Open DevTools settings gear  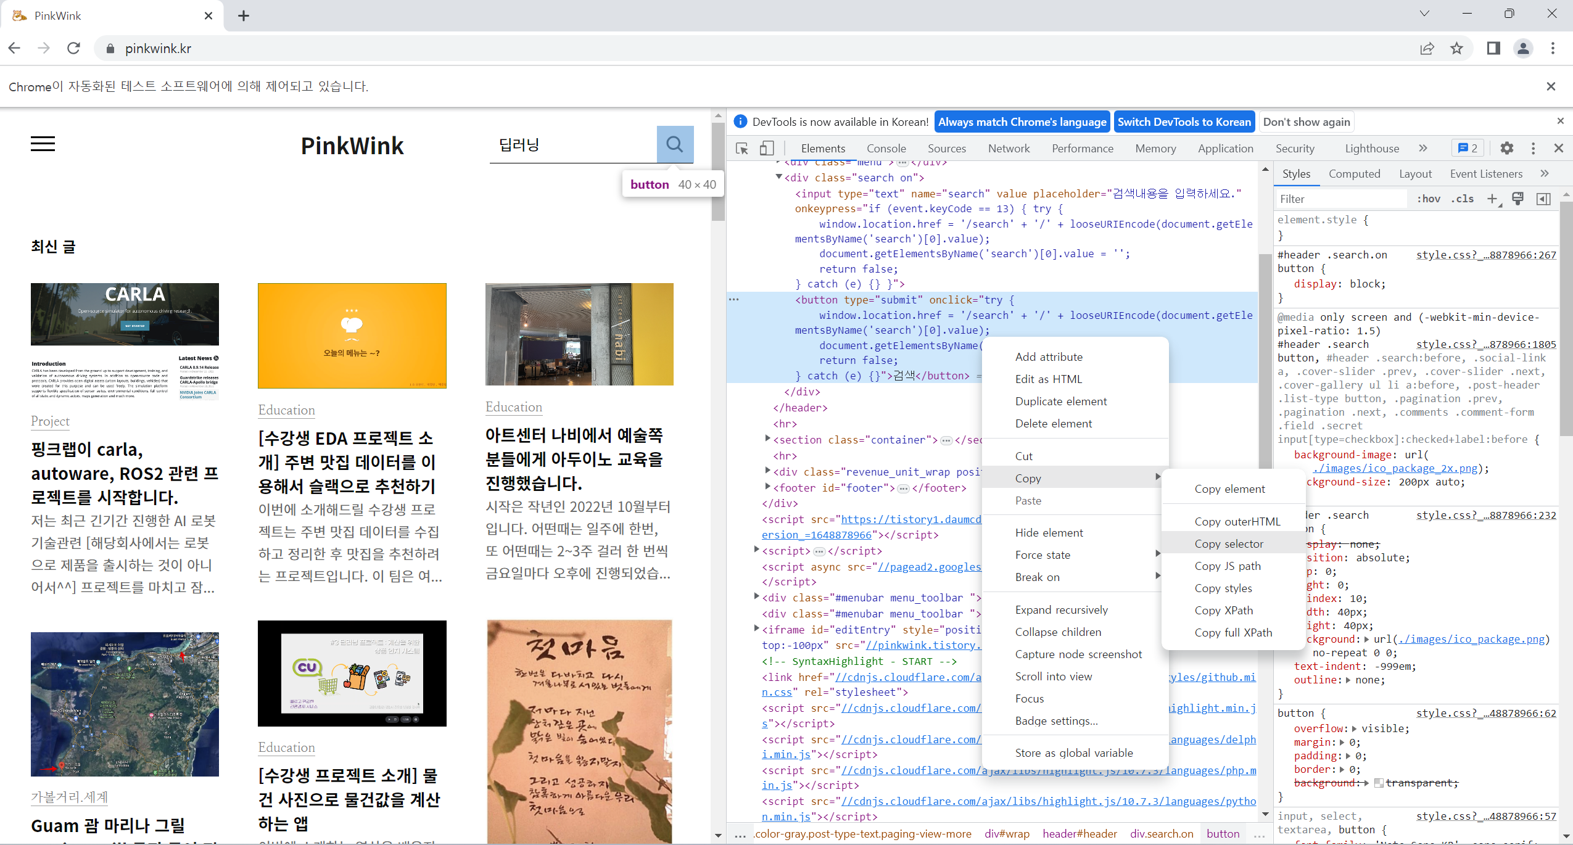pos(1507,148)
